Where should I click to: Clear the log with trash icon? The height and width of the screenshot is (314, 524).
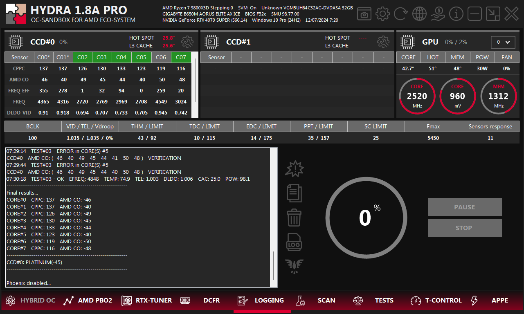294,218
